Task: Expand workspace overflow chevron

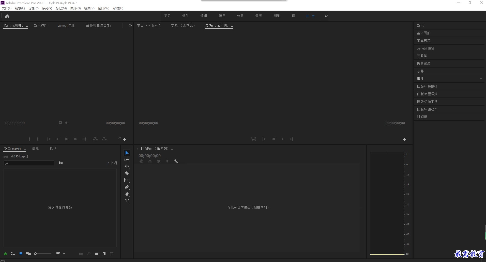Action: tap(326, 16)
